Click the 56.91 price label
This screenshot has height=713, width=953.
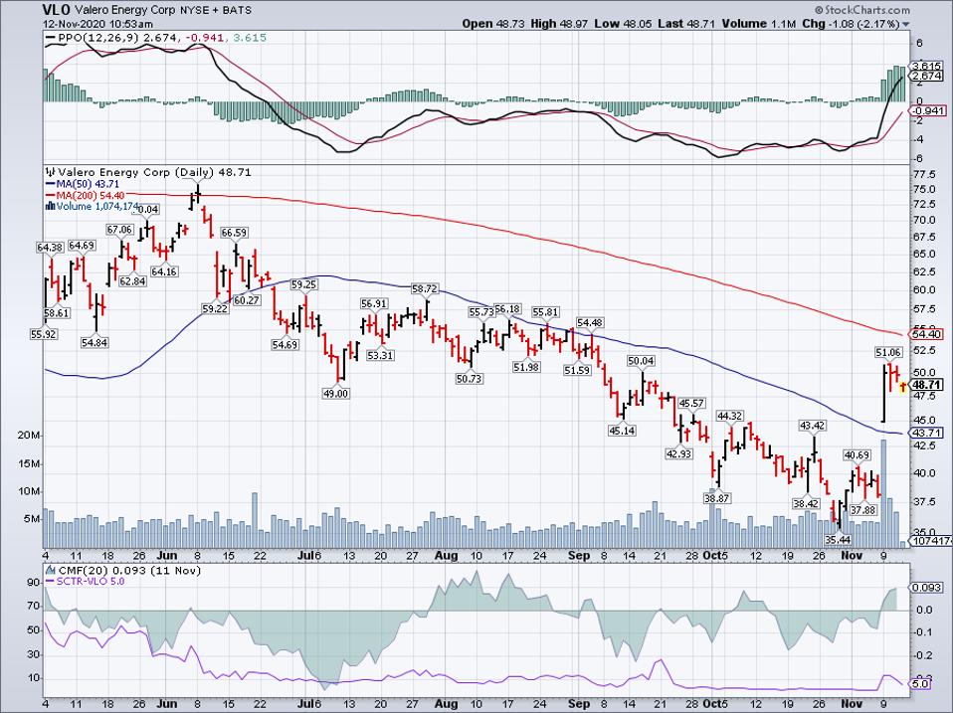(374, 303)
